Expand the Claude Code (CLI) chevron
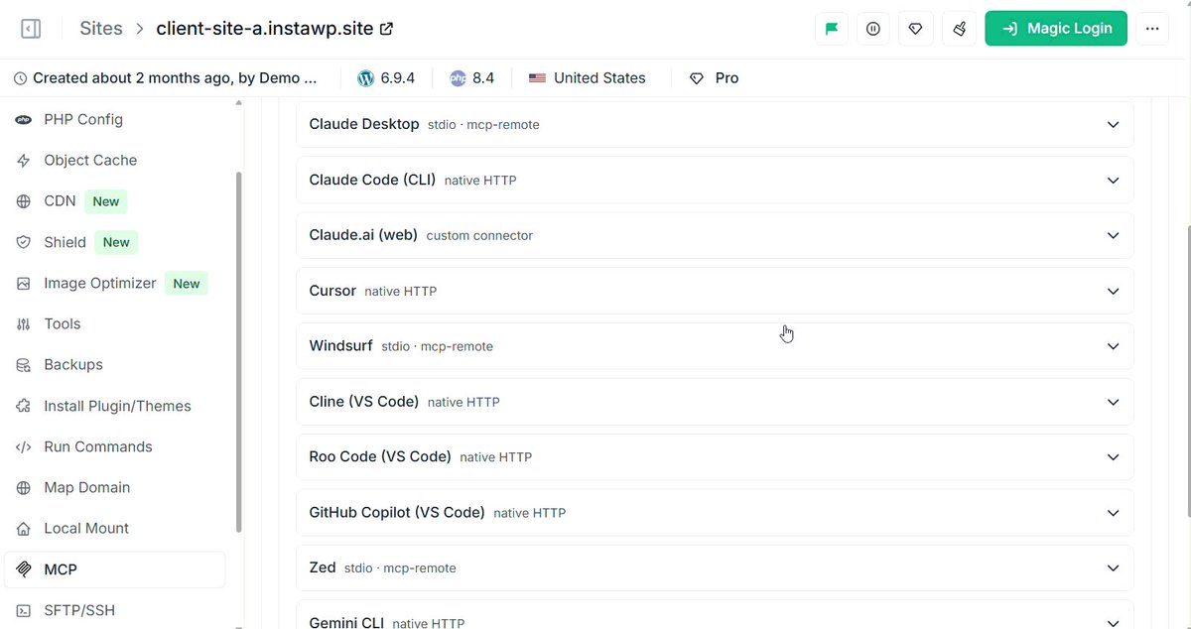Image resolution: width=1191 pixels, height=629 pixels. [1113, 181]
